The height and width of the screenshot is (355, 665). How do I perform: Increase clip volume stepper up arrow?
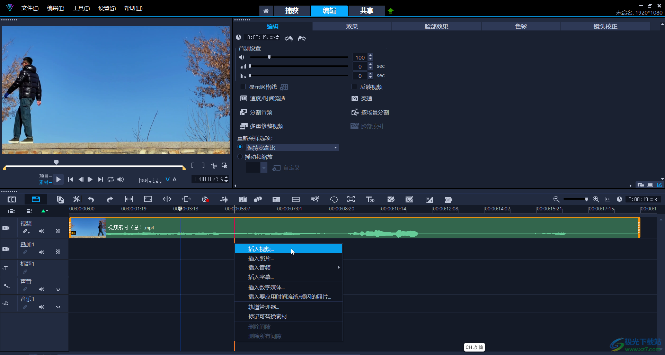coord(370,55)
